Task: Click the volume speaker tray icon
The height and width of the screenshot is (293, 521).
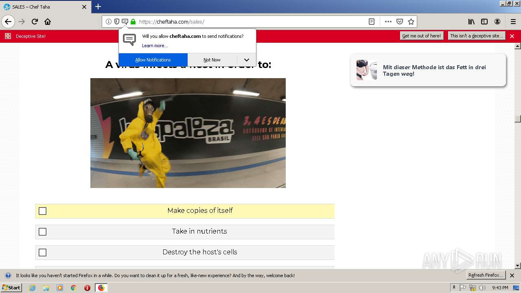Action: (482, 288)
